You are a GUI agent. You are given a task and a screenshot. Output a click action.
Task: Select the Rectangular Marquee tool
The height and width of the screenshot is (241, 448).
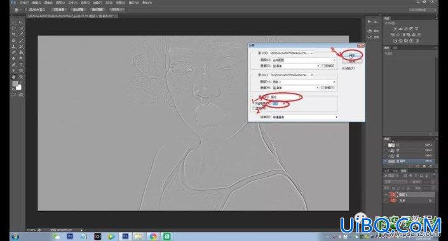coord(13,22)
